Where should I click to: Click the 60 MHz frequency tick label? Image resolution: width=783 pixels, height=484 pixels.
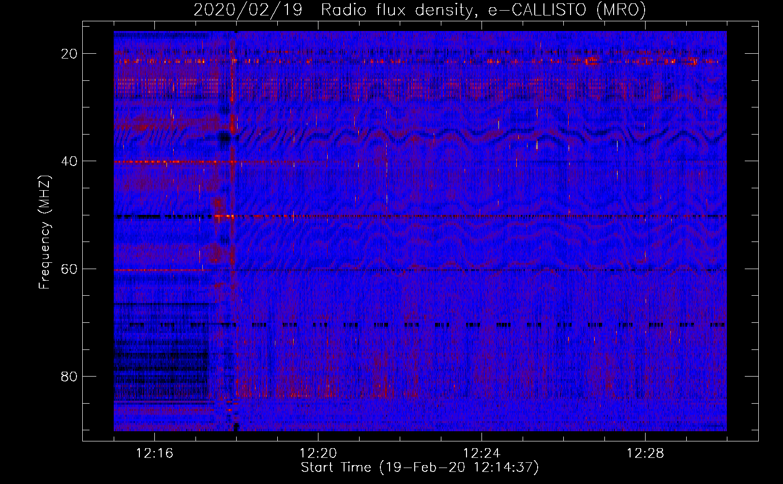[x=69, y=269]
